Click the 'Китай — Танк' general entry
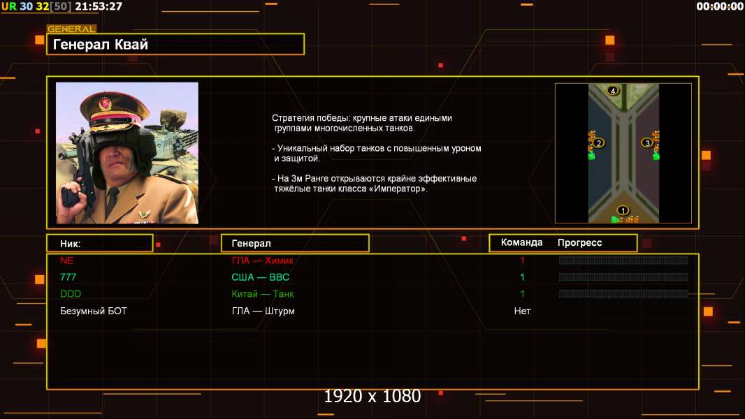Screen dimensions: 745x419 [x=263, y=294]
